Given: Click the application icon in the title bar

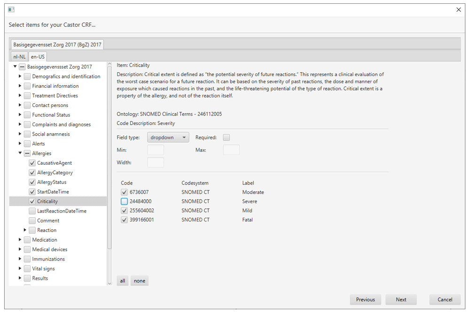Looking at the screenshot, I should click(x=11, y=9).
